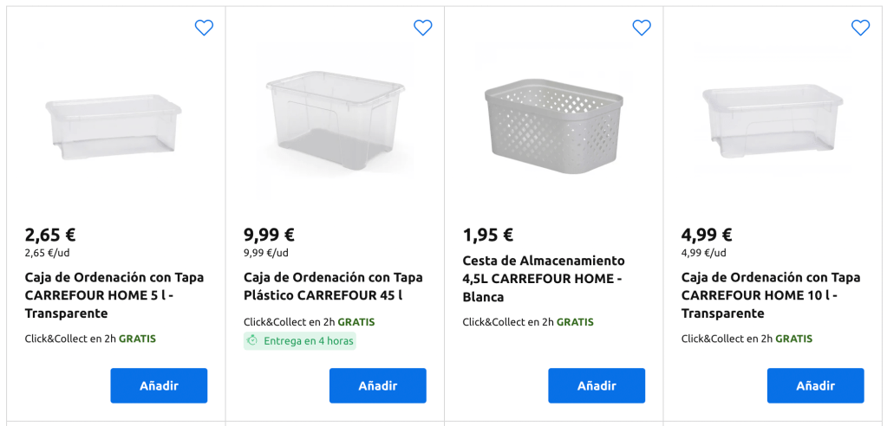This screenshot has height=426, width=887.
Task: Add the 5 l transparent box to cart
Action: point(159,385)
